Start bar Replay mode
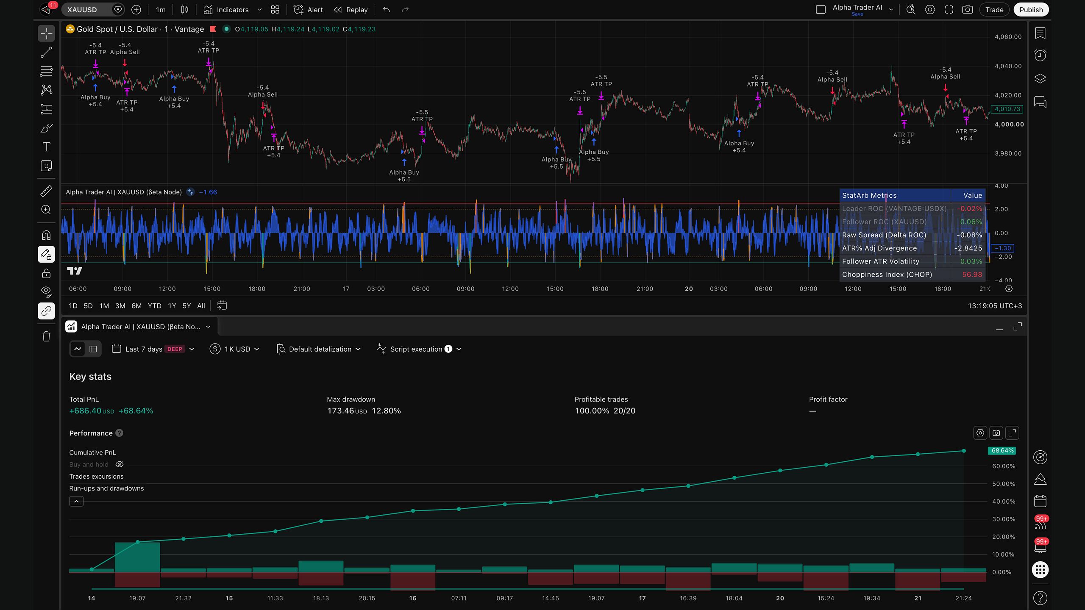Screen dimensions: 1085x610 coord(351,10)
